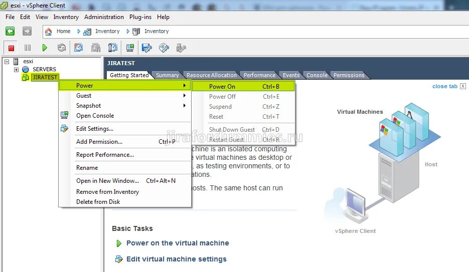
Task: Click the USB device connection toolbar icon
Action: 181,48
